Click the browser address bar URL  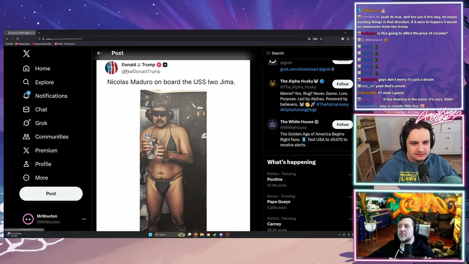click(x=64, y=39)
